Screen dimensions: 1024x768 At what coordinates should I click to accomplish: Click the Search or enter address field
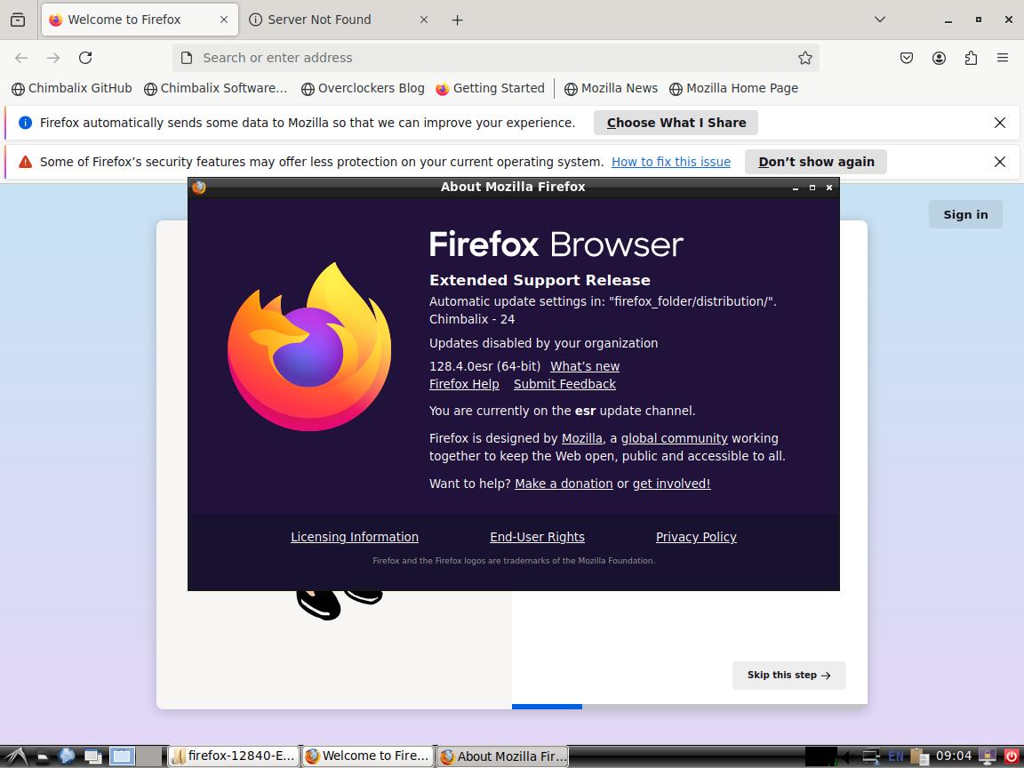496,58
